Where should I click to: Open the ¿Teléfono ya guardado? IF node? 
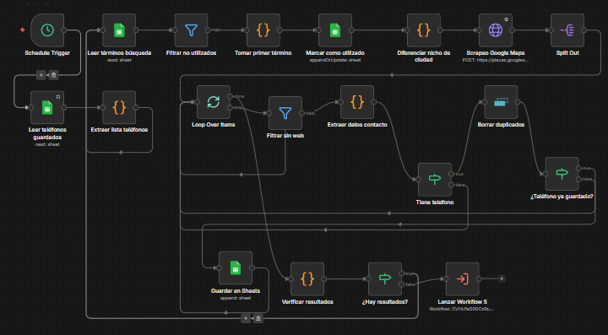(x=562, y=174)
